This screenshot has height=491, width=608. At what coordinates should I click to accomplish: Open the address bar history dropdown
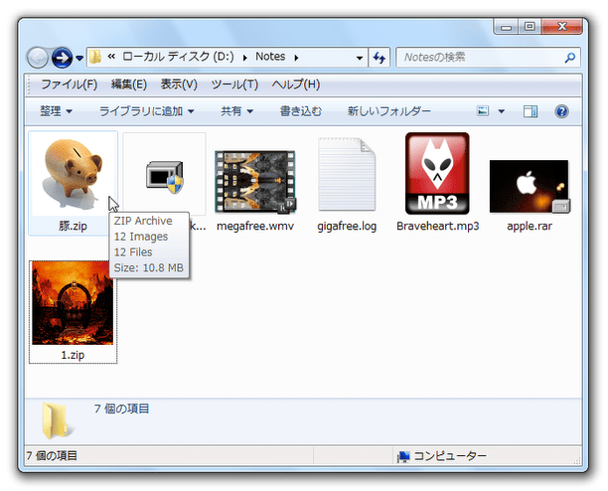pyautogui.click(x=359, y=58)
